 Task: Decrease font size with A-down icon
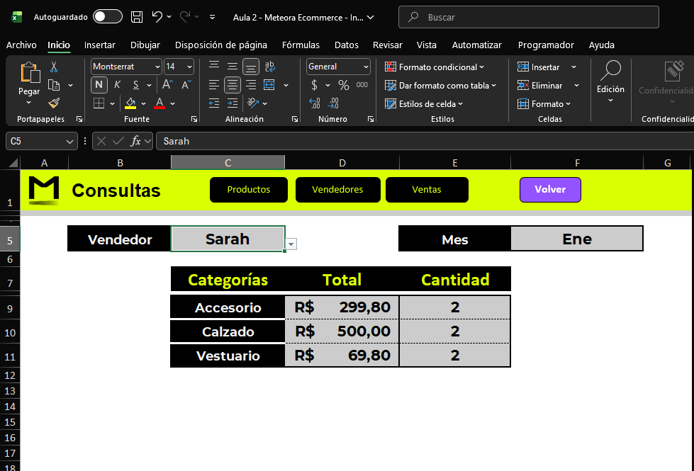pos(186,84)
